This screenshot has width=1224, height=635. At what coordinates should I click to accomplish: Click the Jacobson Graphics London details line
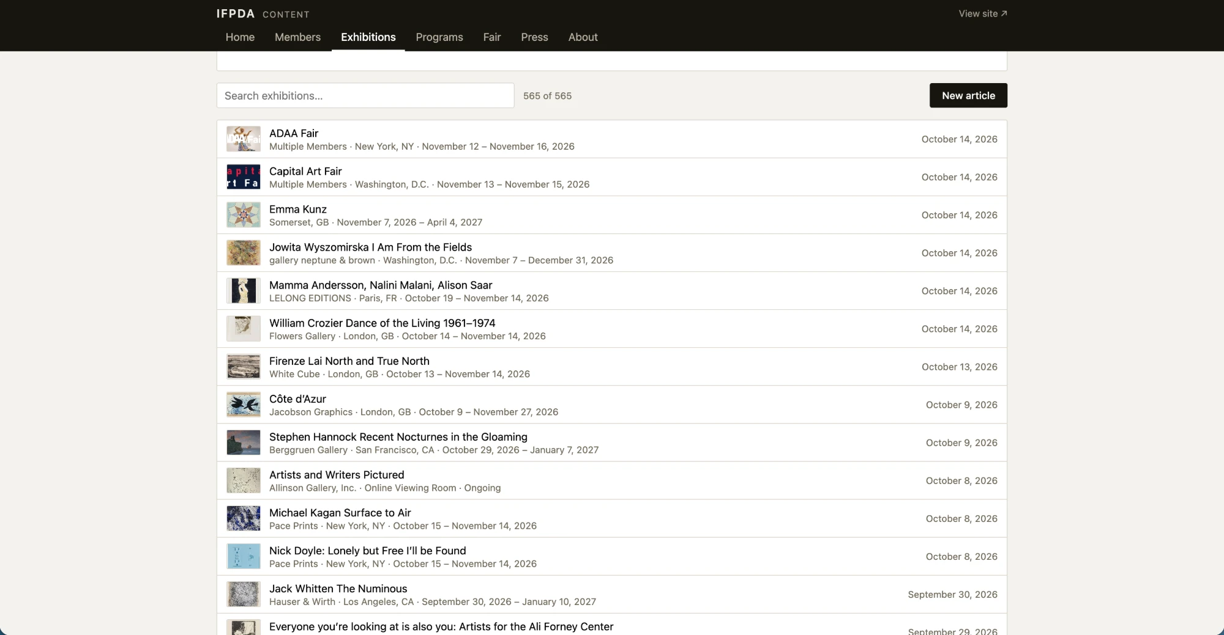click(414, 411)
